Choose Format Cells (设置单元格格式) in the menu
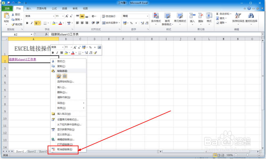266x159 pixels. (x=69, y=119)
